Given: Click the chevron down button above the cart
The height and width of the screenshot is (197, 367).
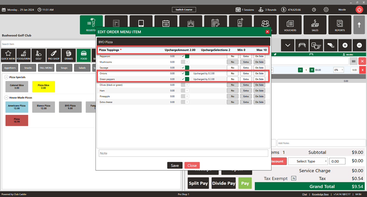Looking at the screenshot, I should point(287,45).
